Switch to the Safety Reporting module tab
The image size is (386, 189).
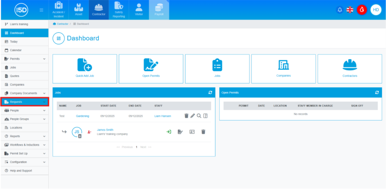tap(119, 10)
